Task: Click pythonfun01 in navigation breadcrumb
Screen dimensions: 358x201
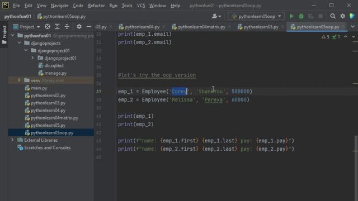Action: pos(17,16)
